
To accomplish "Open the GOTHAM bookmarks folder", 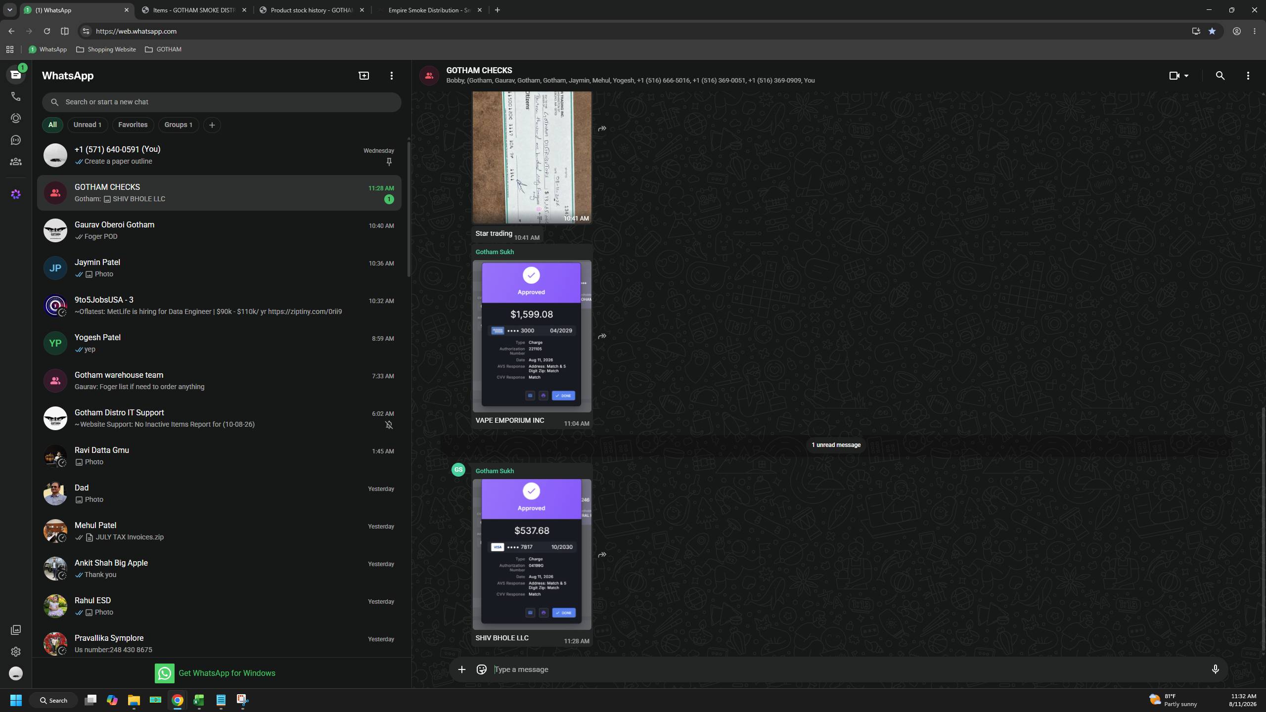I will click(x=163, y=49).
